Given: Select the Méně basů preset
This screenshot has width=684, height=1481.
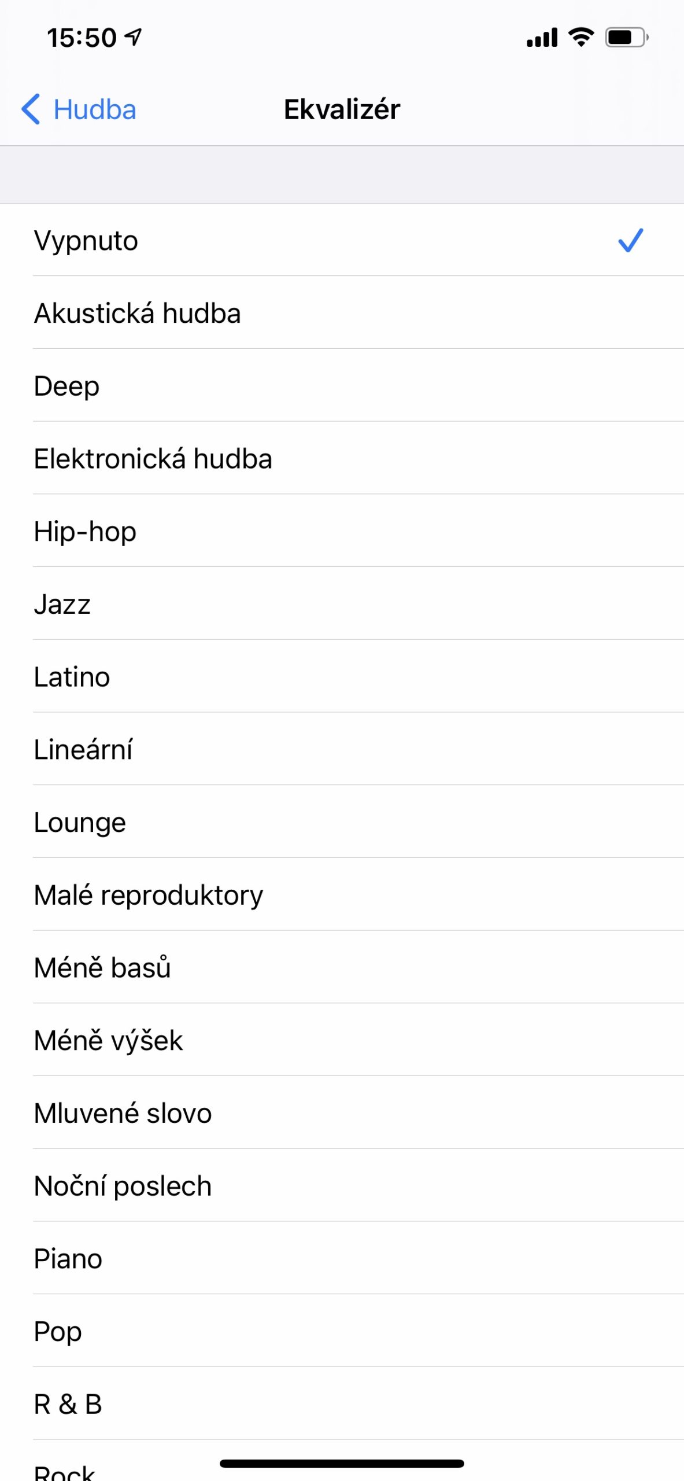Looking at the screenshot, I should tap(102, 967).
